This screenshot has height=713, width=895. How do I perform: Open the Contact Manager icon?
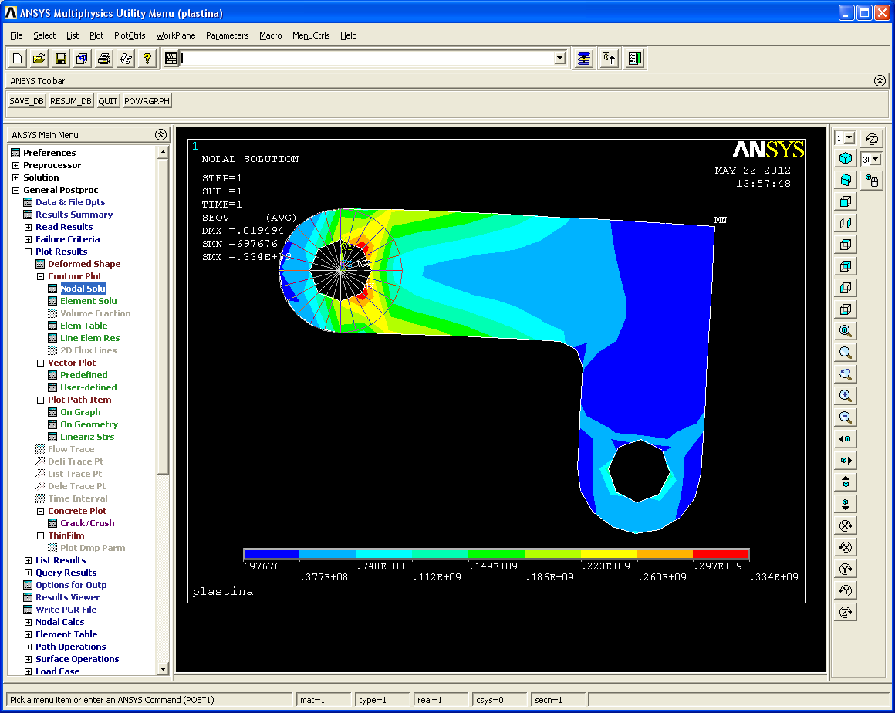(635, 58)
